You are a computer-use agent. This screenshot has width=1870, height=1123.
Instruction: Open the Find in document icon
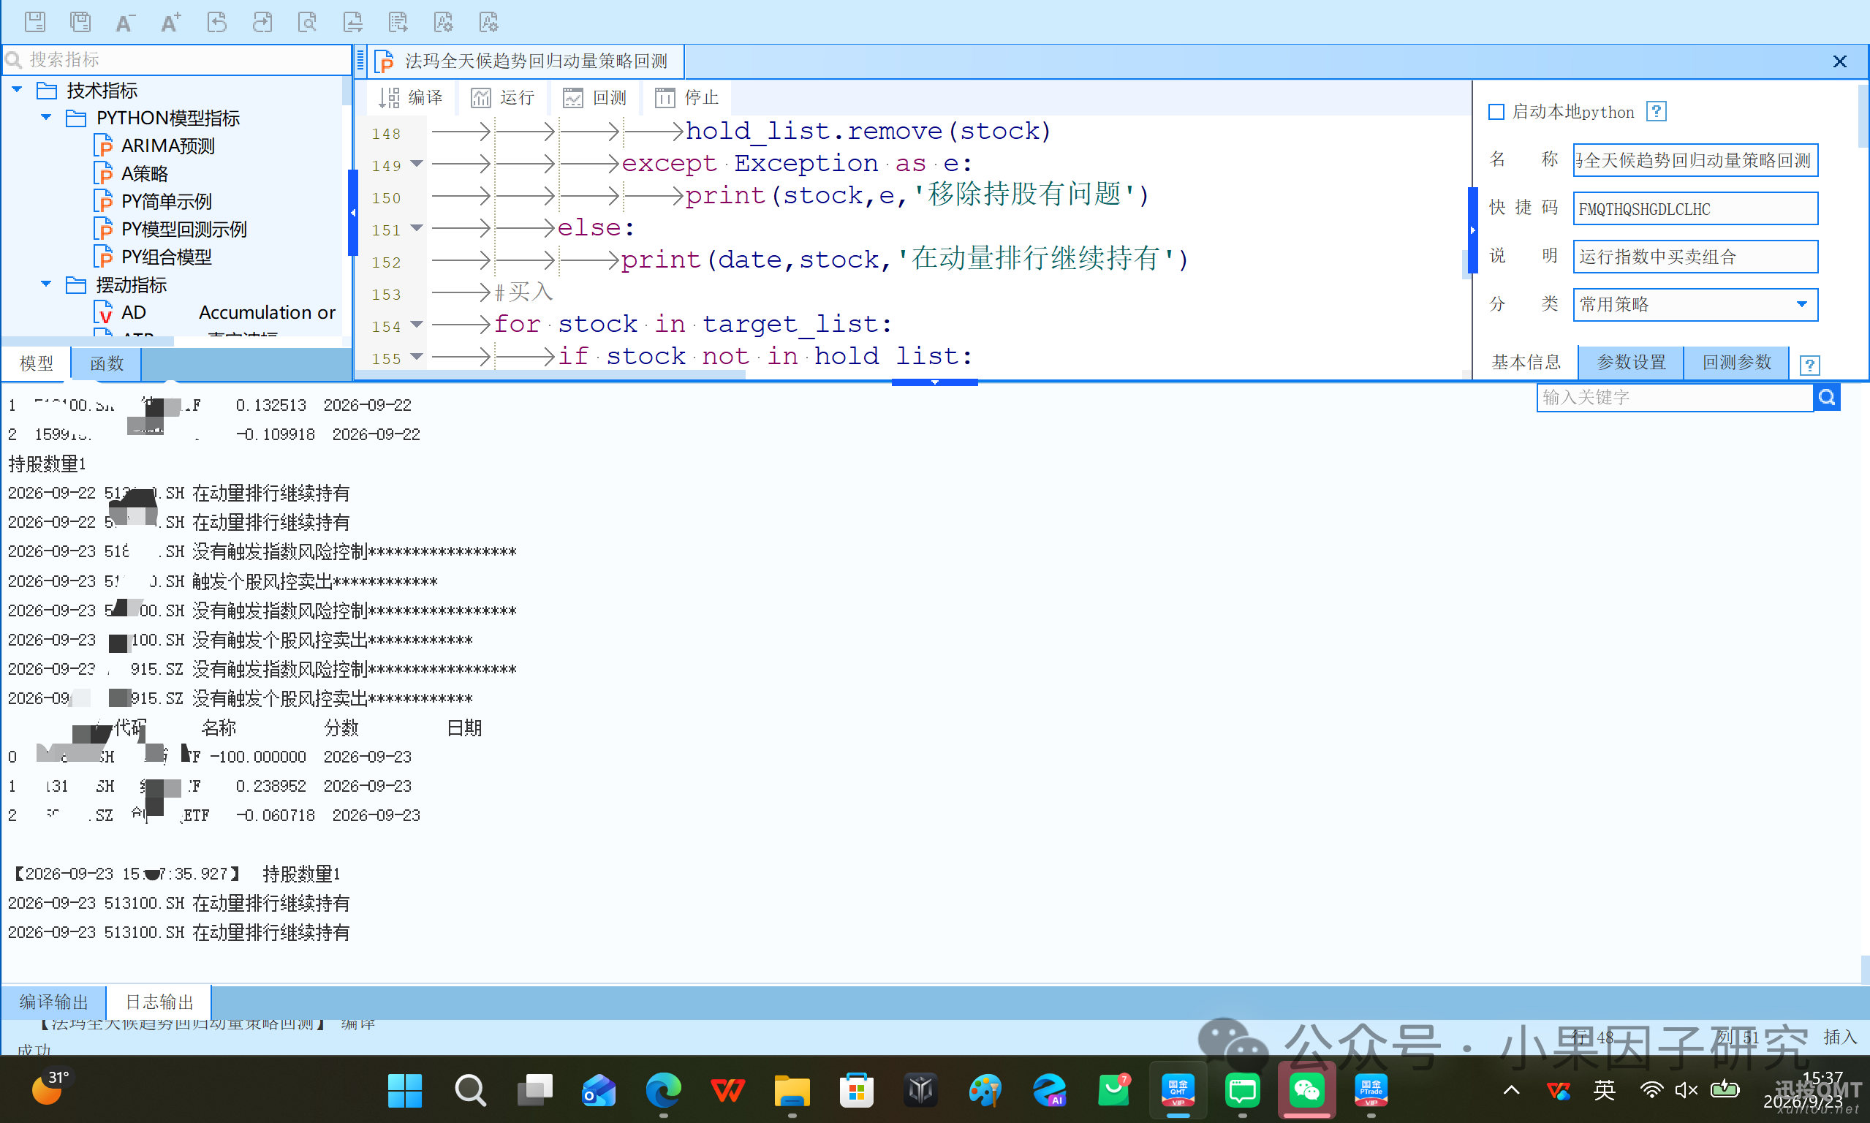pos(307,22)
